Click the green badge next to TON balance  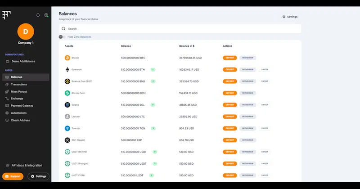click(153, 128)
